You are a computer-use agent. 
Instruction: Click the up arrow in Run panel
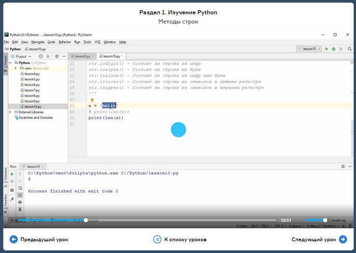point(20,174)
